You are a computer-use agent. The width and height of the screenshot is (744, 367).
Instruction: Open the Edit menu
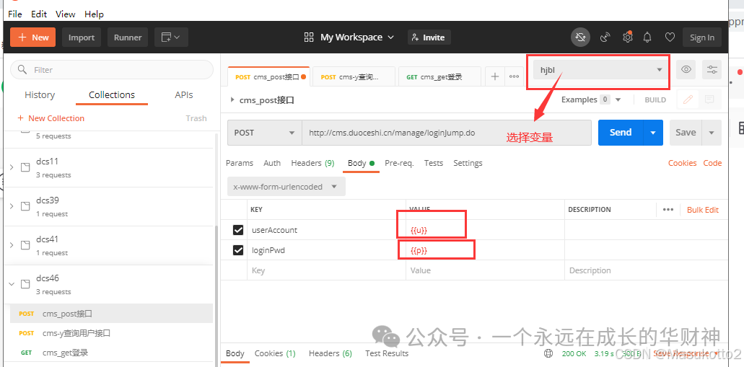tap(39, 14)
